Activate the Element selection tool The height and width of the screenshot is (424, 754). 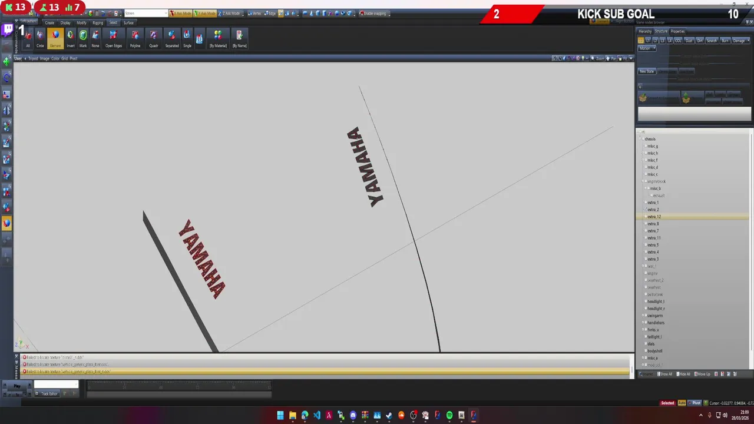[x=55, y=39]
